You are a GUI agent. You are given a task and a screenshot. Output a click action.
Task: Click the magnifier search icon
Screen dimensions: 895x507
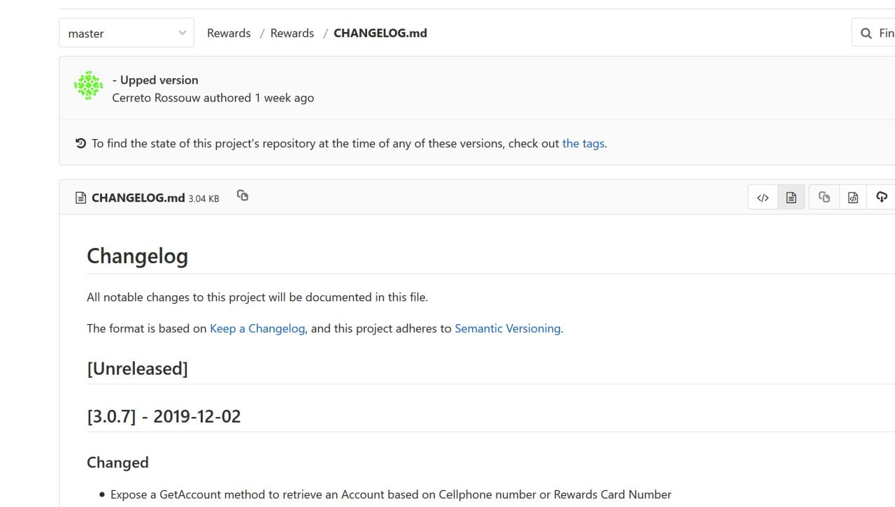pyautogui.click(x=866, y=33)
